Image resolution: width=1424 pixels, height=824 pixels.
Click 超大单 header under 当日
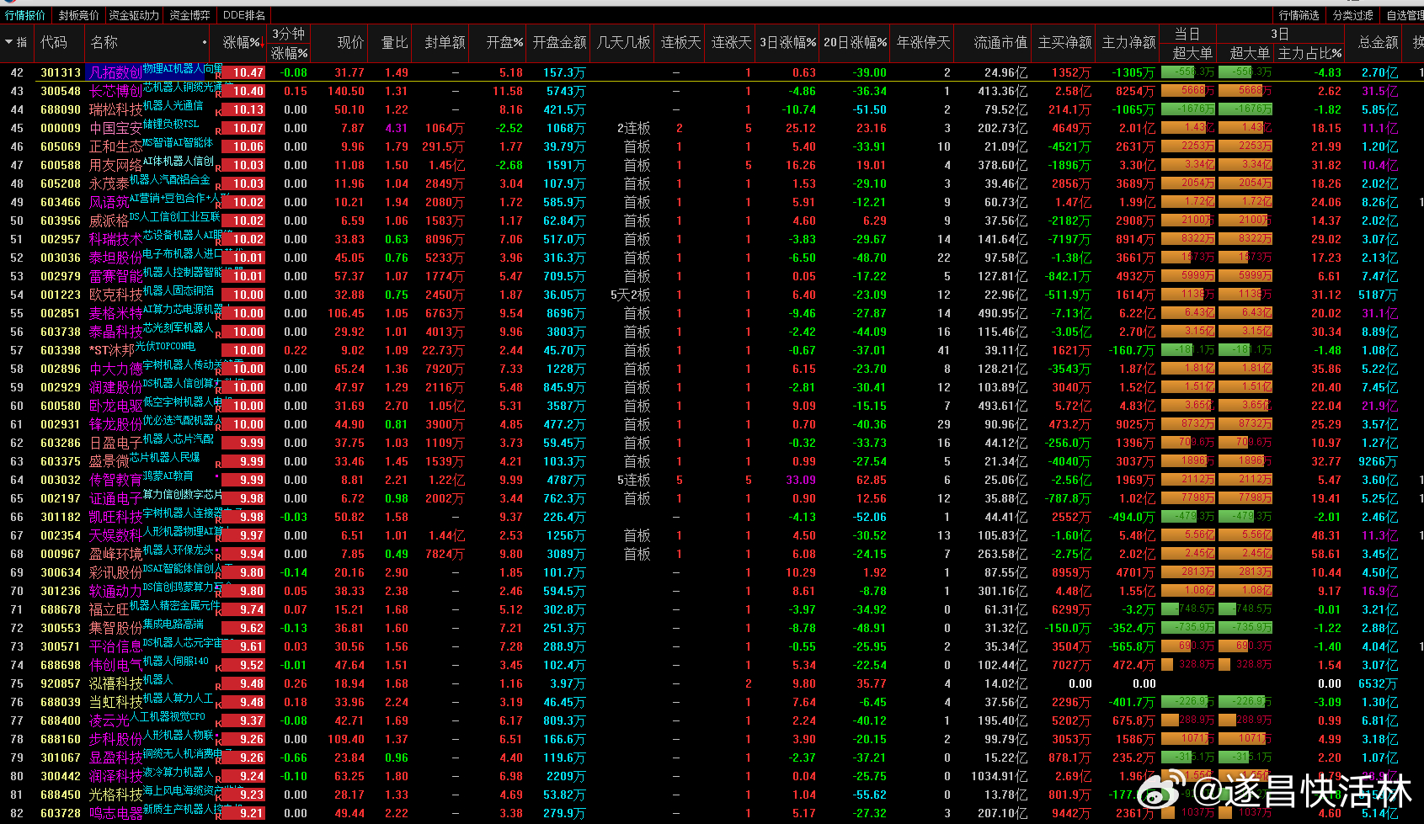coord(1192,53)
